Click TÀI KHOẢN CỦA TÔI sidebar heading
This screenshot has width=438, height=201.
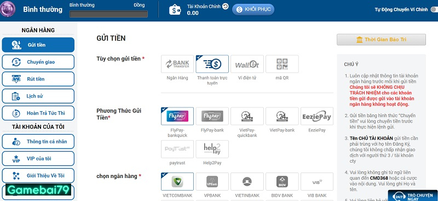click(x=38, y=127)
